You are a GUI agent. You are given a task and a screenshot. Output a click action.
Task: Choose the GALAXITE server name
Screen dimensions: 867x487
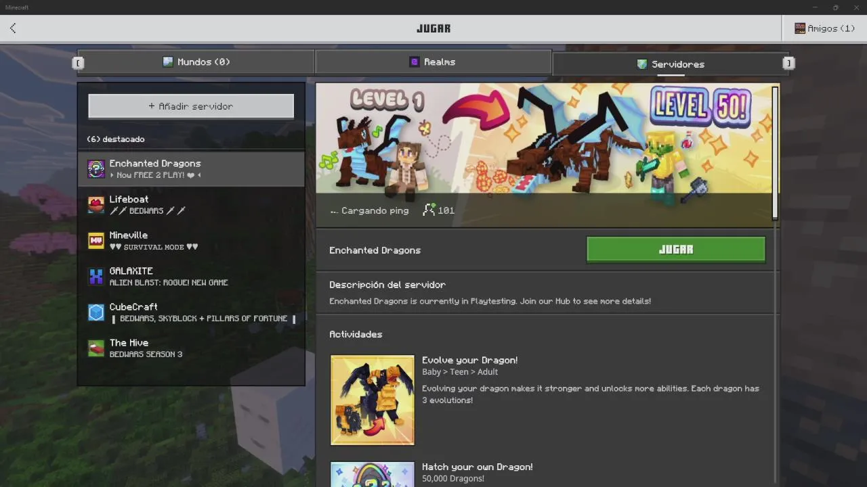pos(131,271)
